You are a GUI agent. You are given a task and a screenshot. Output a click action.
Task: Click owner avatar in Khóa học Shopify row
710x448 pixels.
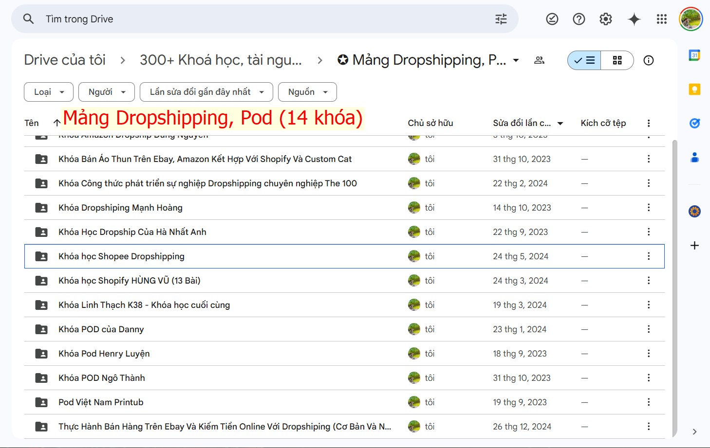click(x=414, y=281)
